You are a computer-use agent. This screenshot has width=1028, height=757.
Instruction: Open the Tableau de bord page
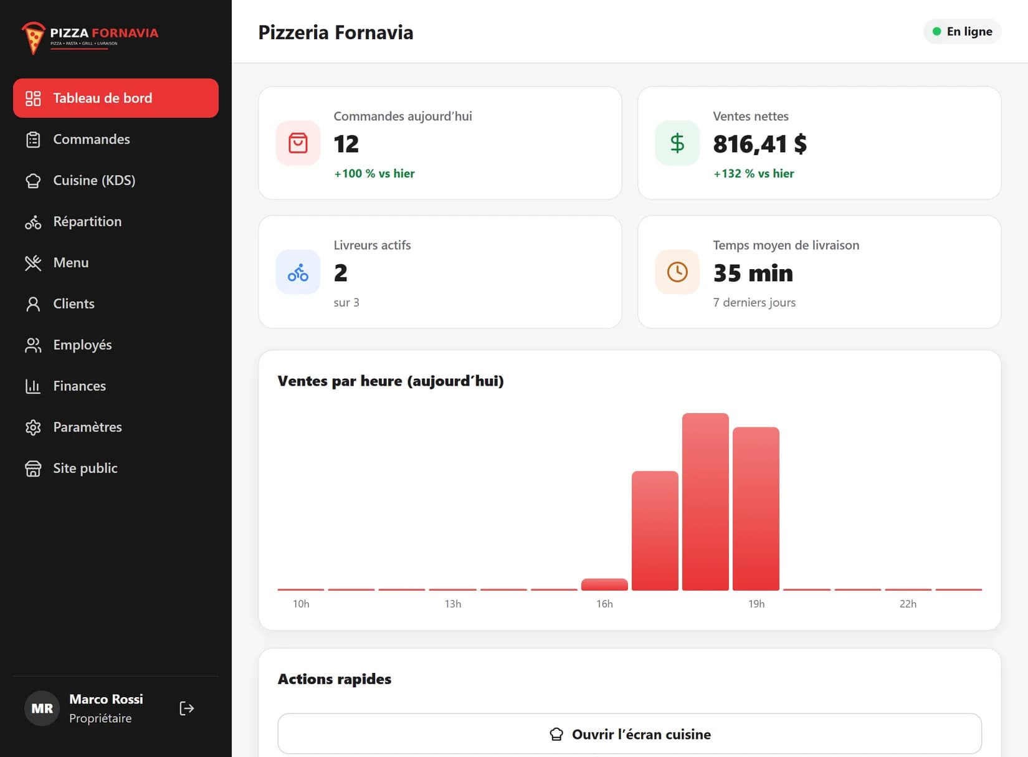coord(116,98)
